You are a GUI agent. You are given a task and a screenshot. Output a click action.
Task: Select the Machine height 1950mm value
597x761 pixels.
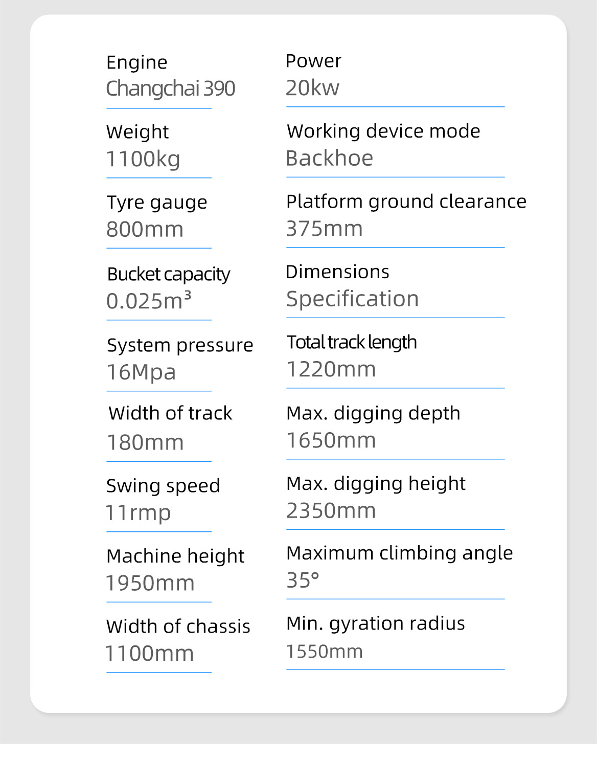(150, 583)
